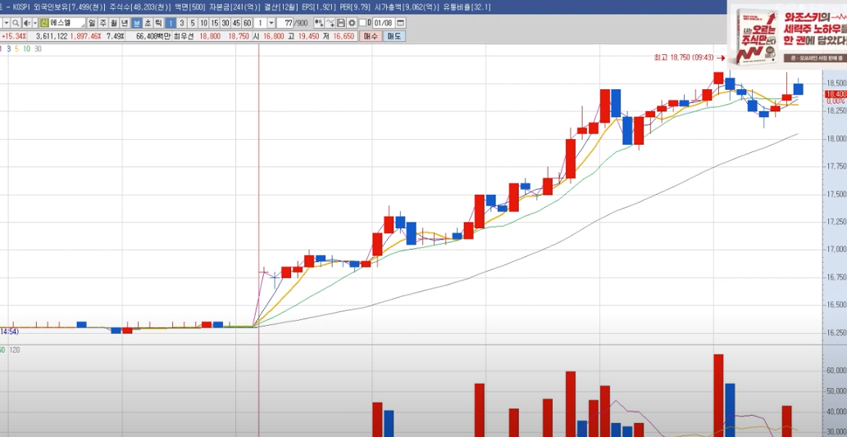The width and height of the screenshot is (847, 437).
Task: Open the calendar date picker icon
Action: pyautogui.click(x=400, y=23)
